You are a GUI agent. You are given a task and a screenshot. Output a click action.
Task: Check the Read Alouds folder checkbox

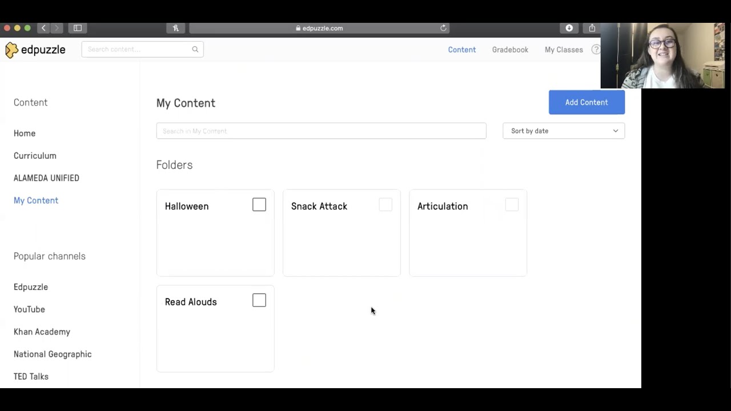click(x=259, y=300)
